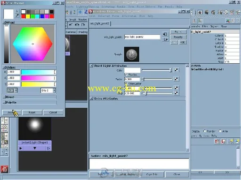The width and height of the screenshot is (241, 180).
Task: Click the arrow button beside the color preview
Action: tap(17, 11)
